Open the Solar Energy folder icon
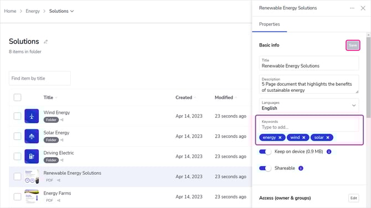The image size is (371, 208). pyautogui.click(x=32, y=136)
